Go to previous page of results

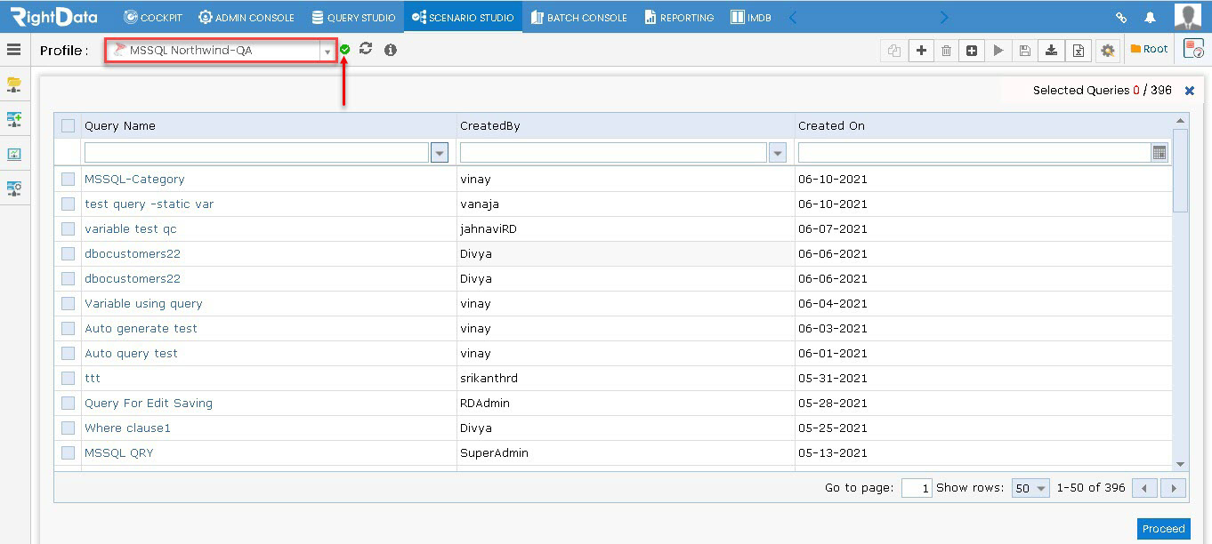click(x=1146, y=488)
